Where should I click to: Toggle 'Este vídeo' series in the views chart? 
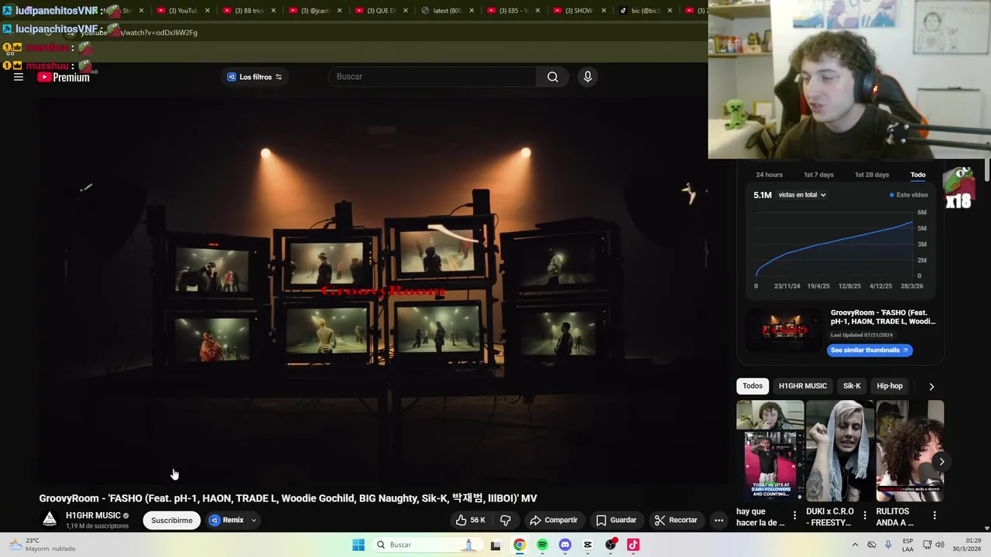[908, 195]
